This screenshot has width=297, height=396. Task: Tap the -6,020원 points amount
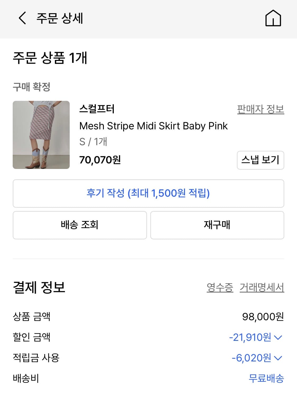251,358
